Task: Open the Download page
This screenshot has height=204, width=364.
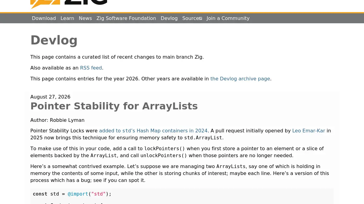Action: tap(44, 18)
